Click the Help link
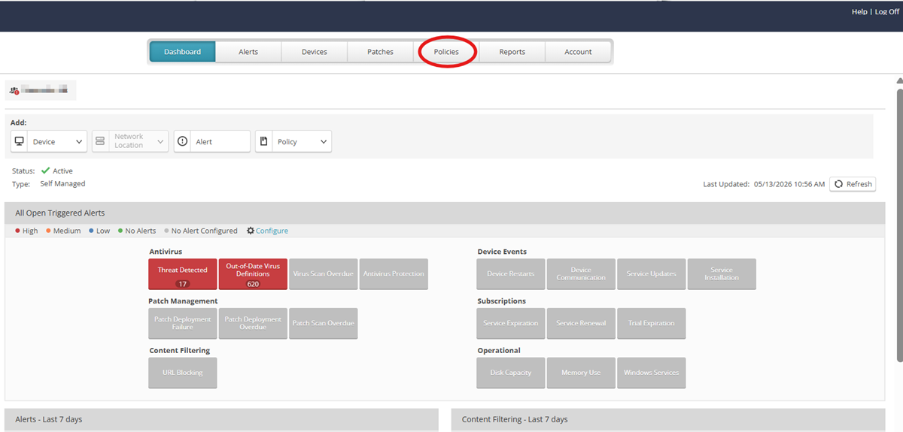The height and width of the screenshot is (432, 903). (x=859, y=12)
